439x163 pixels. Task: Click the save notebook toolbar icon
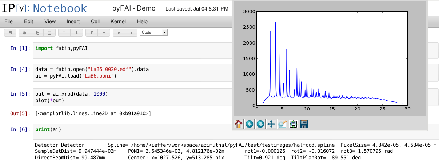(x=10, y=33)
